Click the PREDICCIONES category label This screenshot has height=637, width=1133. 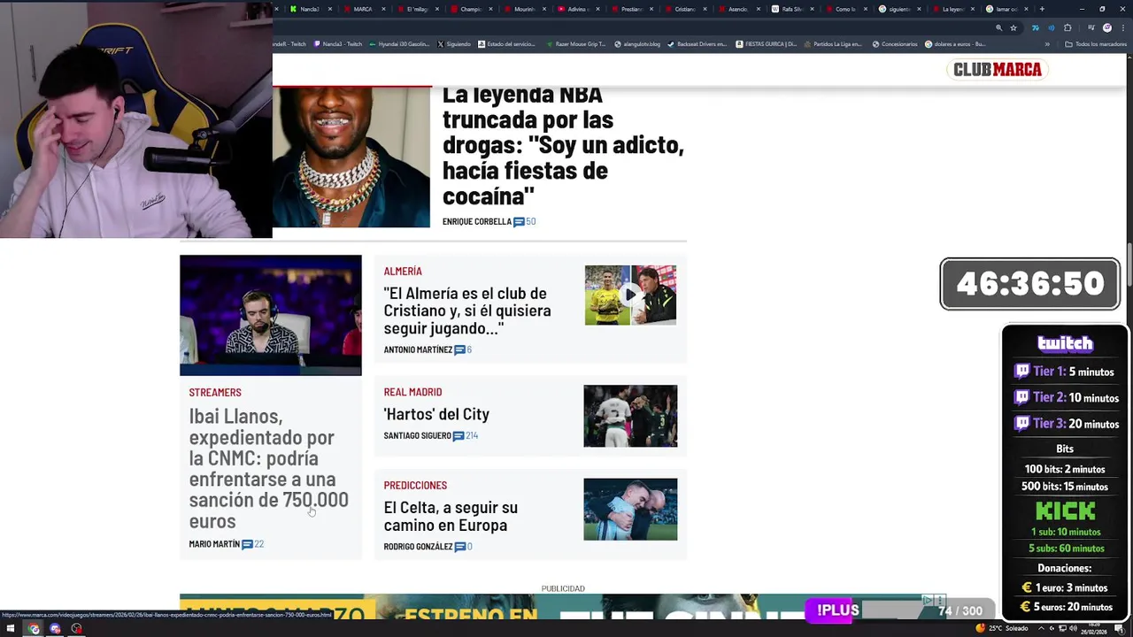coord(415,485)
